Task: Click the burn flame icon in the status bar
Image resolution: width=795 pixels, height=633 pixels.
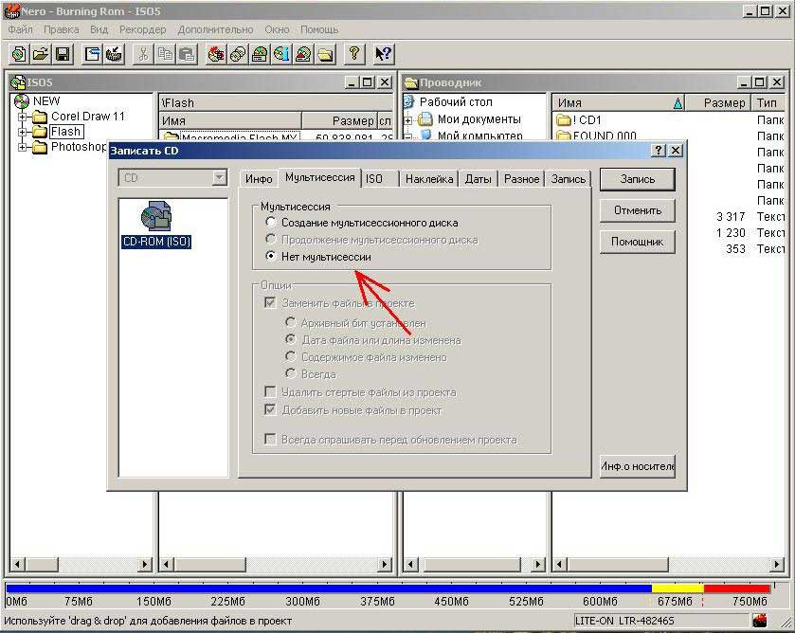Action: pyautogui.click(x=760, y=620)
